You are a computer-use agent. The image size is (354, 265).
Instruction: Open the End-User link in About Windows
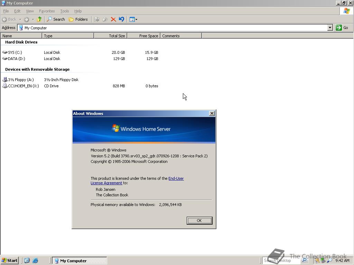pos(176,178)
